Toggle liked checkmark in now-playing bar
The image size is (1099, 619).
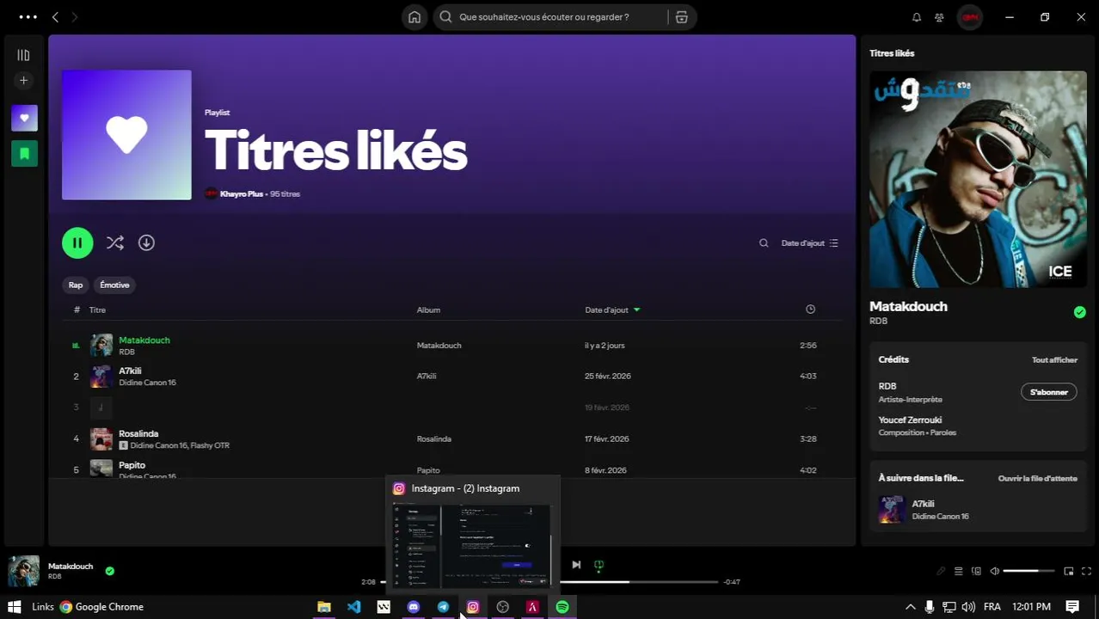click(109, 571)
